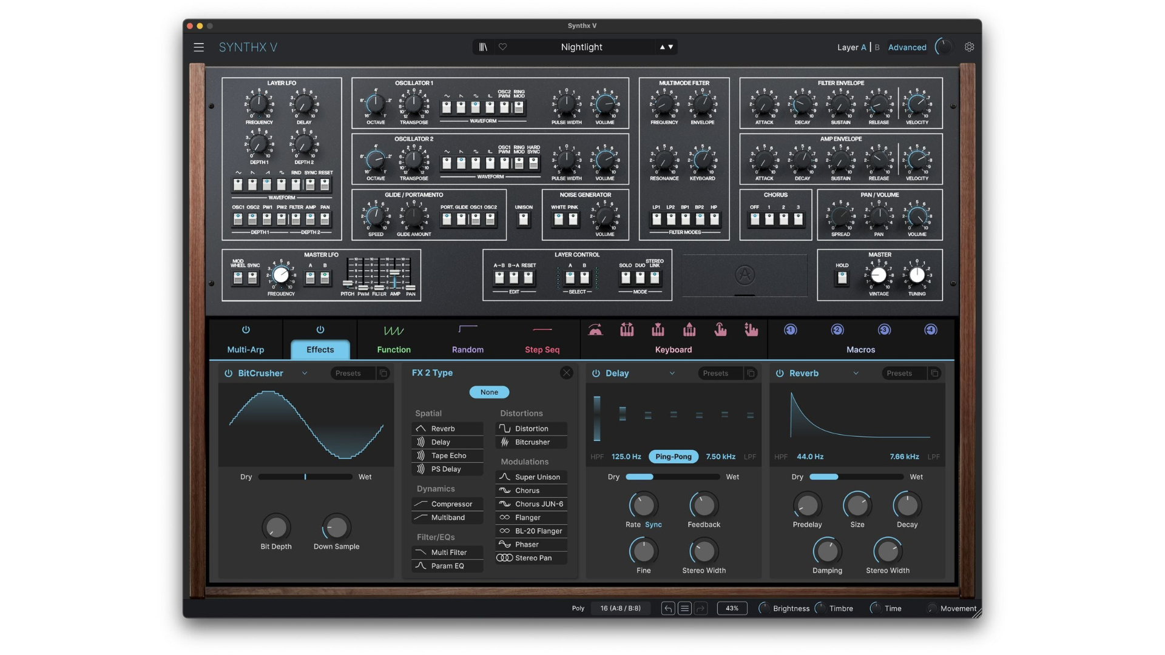1165x655 pixels.
Task: Choose BL-20 Flanger effect
Action: (532, 531)
